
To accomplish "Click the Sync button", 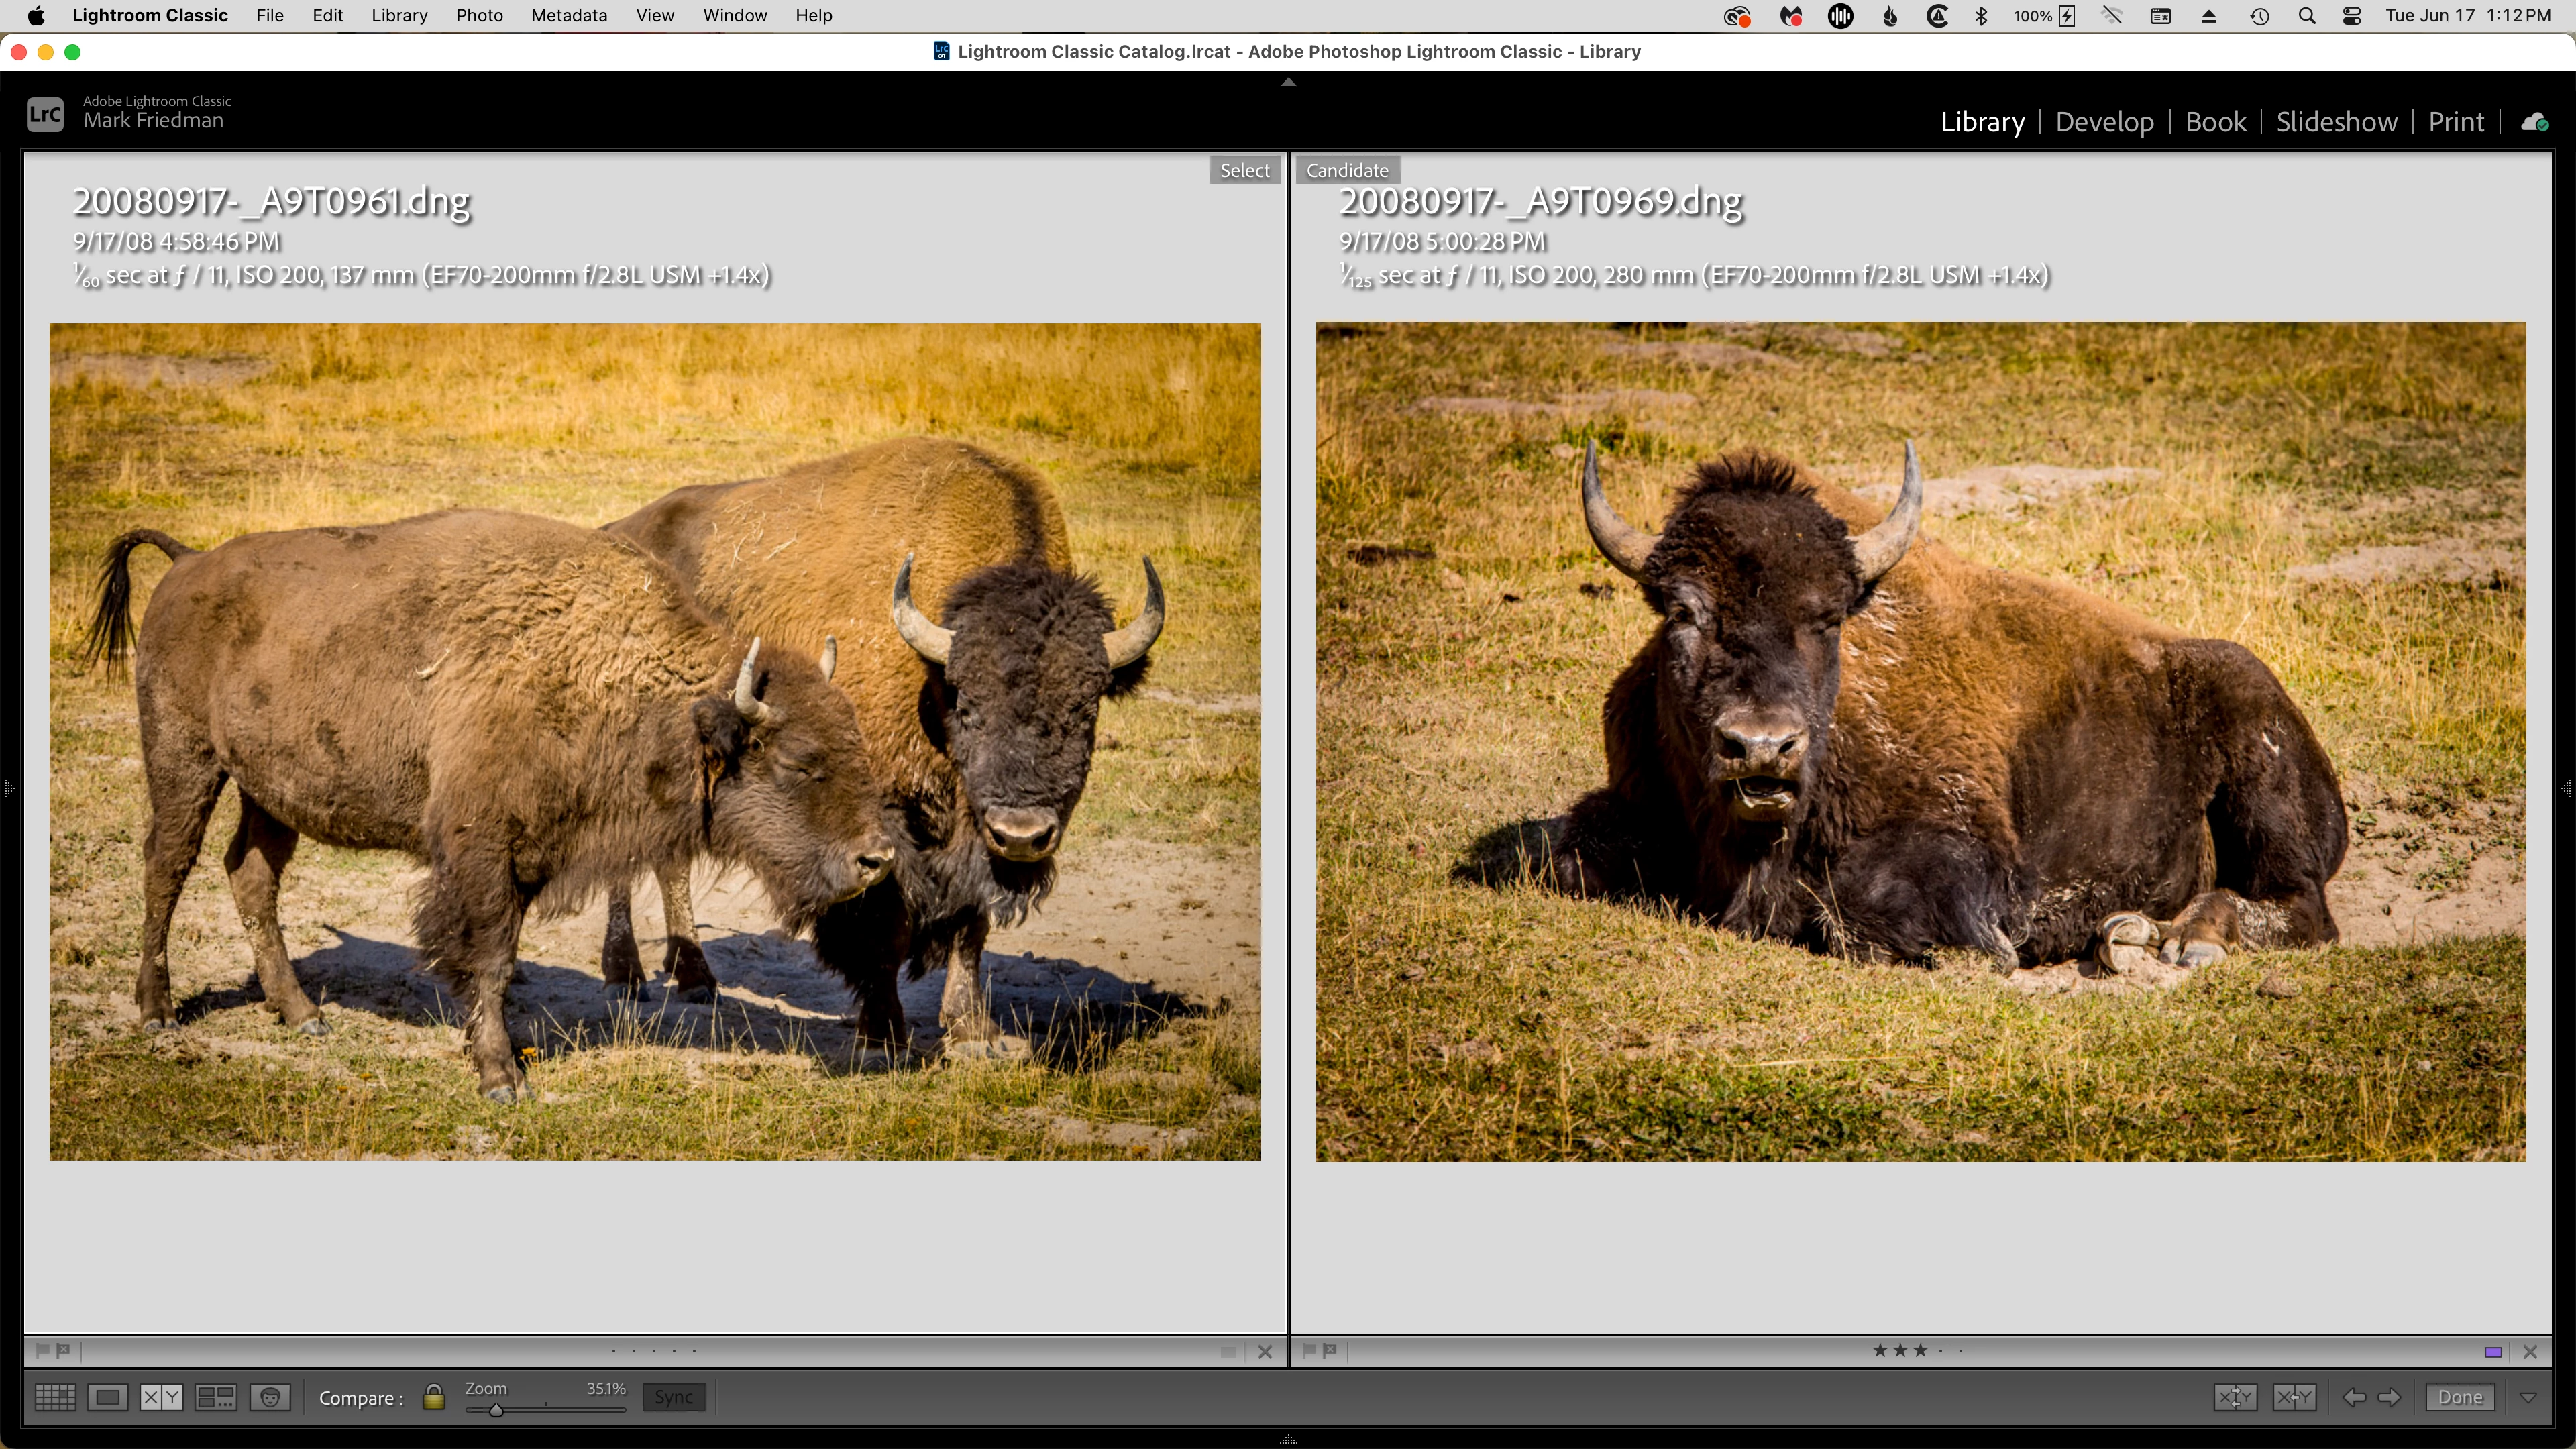I will pyautogui.click(x=674, y=1398).
